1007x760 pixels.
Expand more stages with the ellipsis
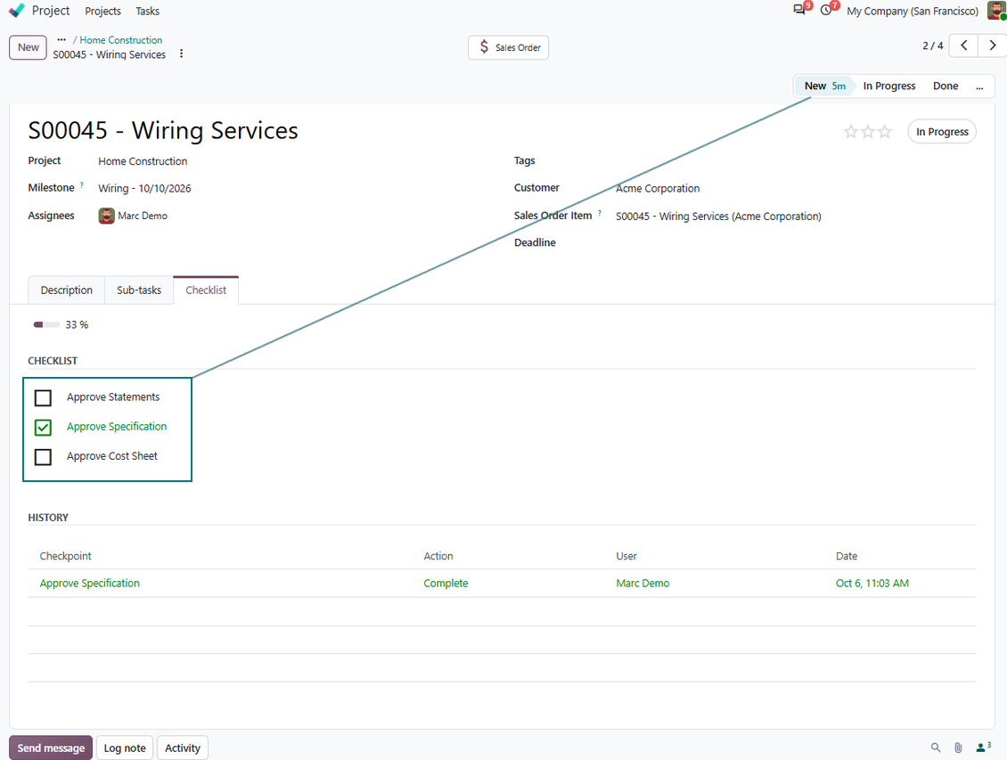click(979, 86)
